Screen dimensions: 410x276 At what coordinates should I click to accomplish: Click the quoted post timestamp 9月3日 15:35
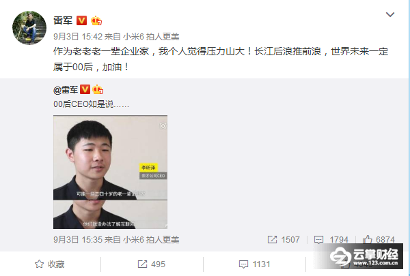tap(78, 239)
